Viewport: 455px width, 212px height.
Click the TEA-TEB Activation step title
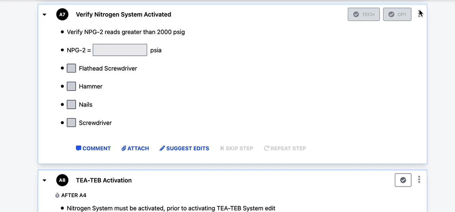tap(104, 180)
